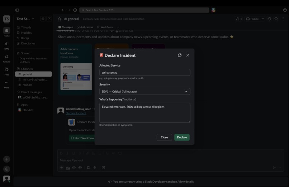Click the Declare Incident message link

pyautogui.click(x=76, y=113)
